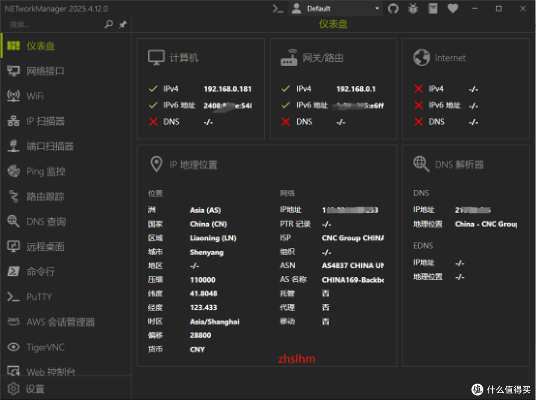Screen dimensions: 536x401
Task: Click the Asia (AS) continent value
Action: click(x=205, y=210)
